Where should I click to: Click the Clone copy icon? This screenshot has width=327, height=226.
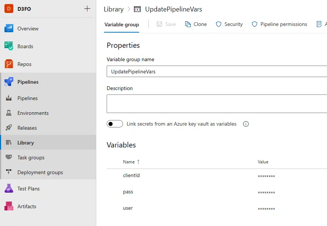click(x=188, y=24)
